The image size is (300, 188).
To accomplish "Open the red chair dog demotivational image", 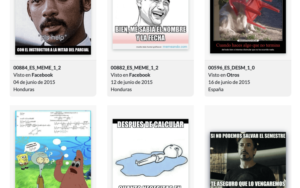I will pyautogui.click(x=248, y=27).
